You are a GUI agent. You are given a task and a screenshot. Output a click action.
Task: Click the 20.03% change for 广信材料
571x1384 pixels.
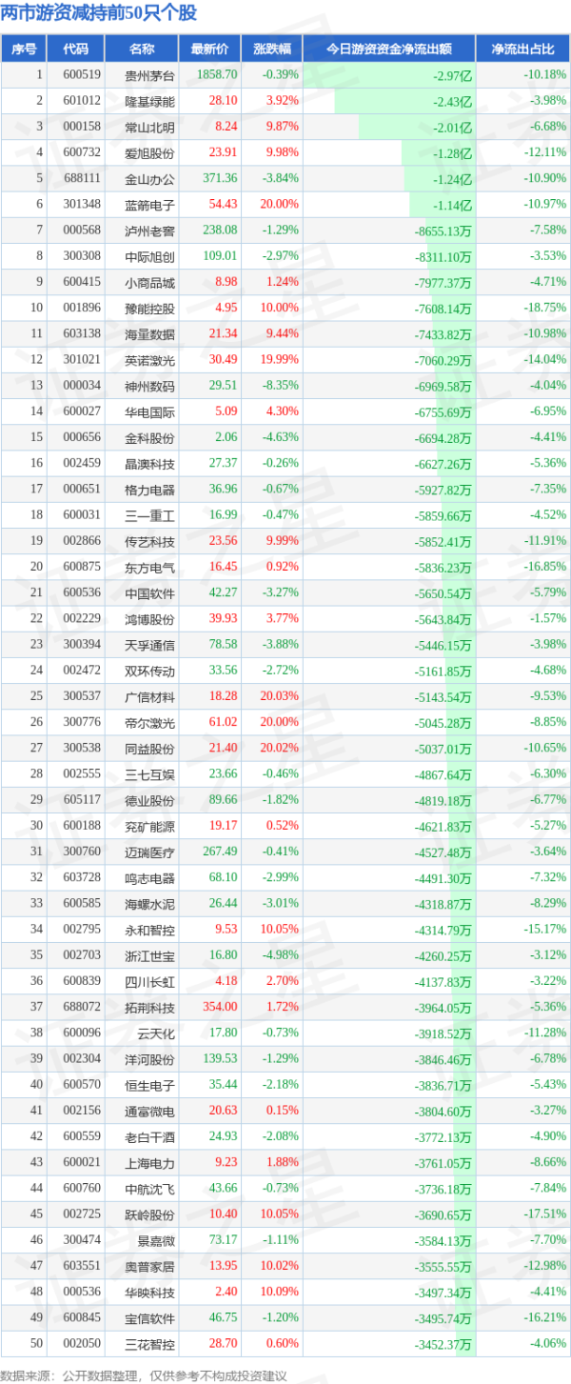(282, 695)
